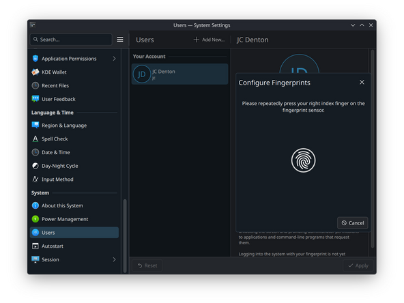Click the right index finger instruction text

pos(303,106)
